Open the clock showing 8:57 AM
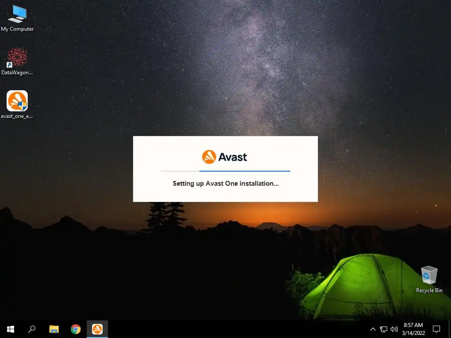Screen dimensions: 451x338 (413, 329)
